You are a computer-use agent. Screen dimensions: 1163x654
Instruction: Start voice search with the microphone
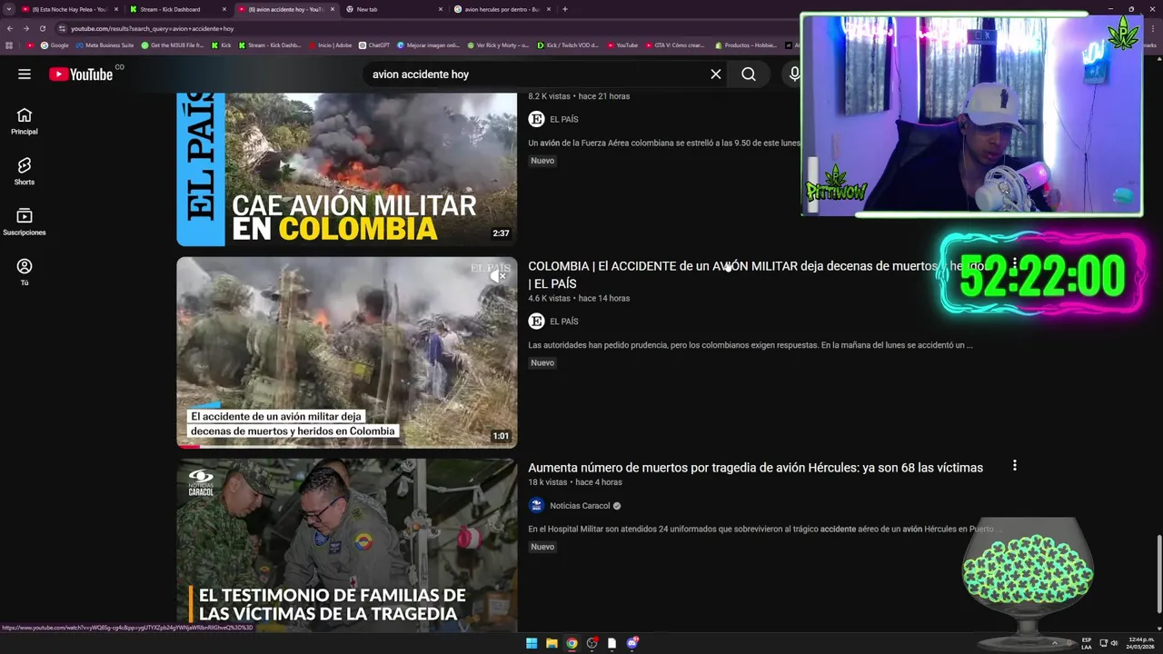(794, 74)
